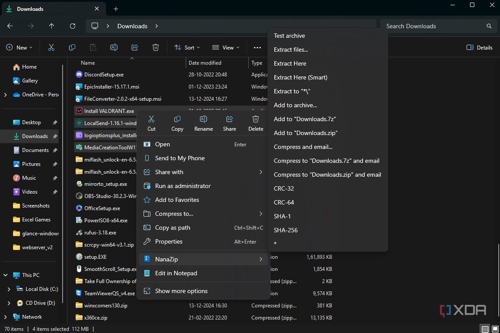The image size is (500, 333).
Task: Click the Cut icon in the context menu
Action: (x=151, y=119)
